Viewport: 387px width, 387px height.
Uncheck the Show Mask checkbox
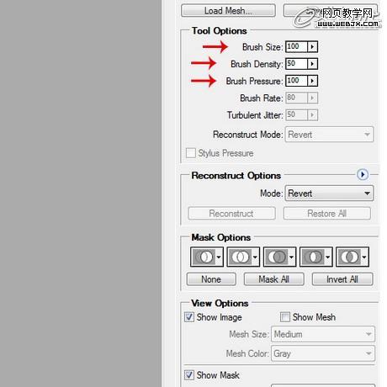pos(189,375)
